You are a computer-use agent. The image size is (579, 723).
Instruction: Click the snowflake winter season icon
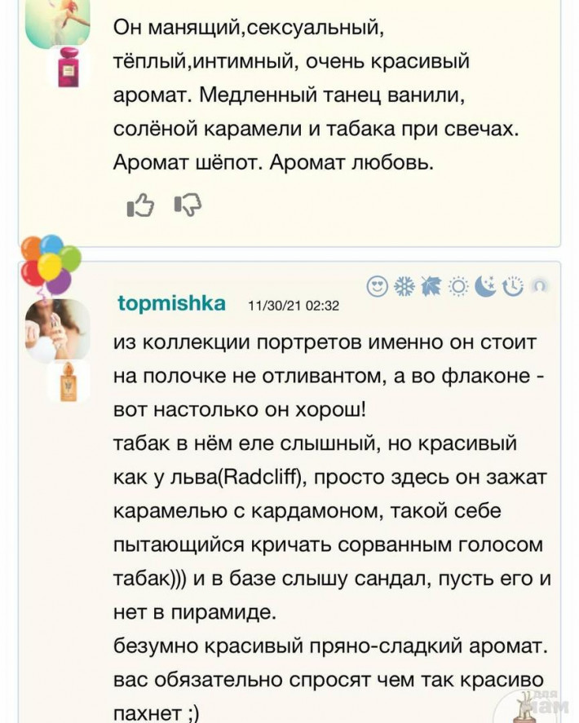[x=404, y=286]
